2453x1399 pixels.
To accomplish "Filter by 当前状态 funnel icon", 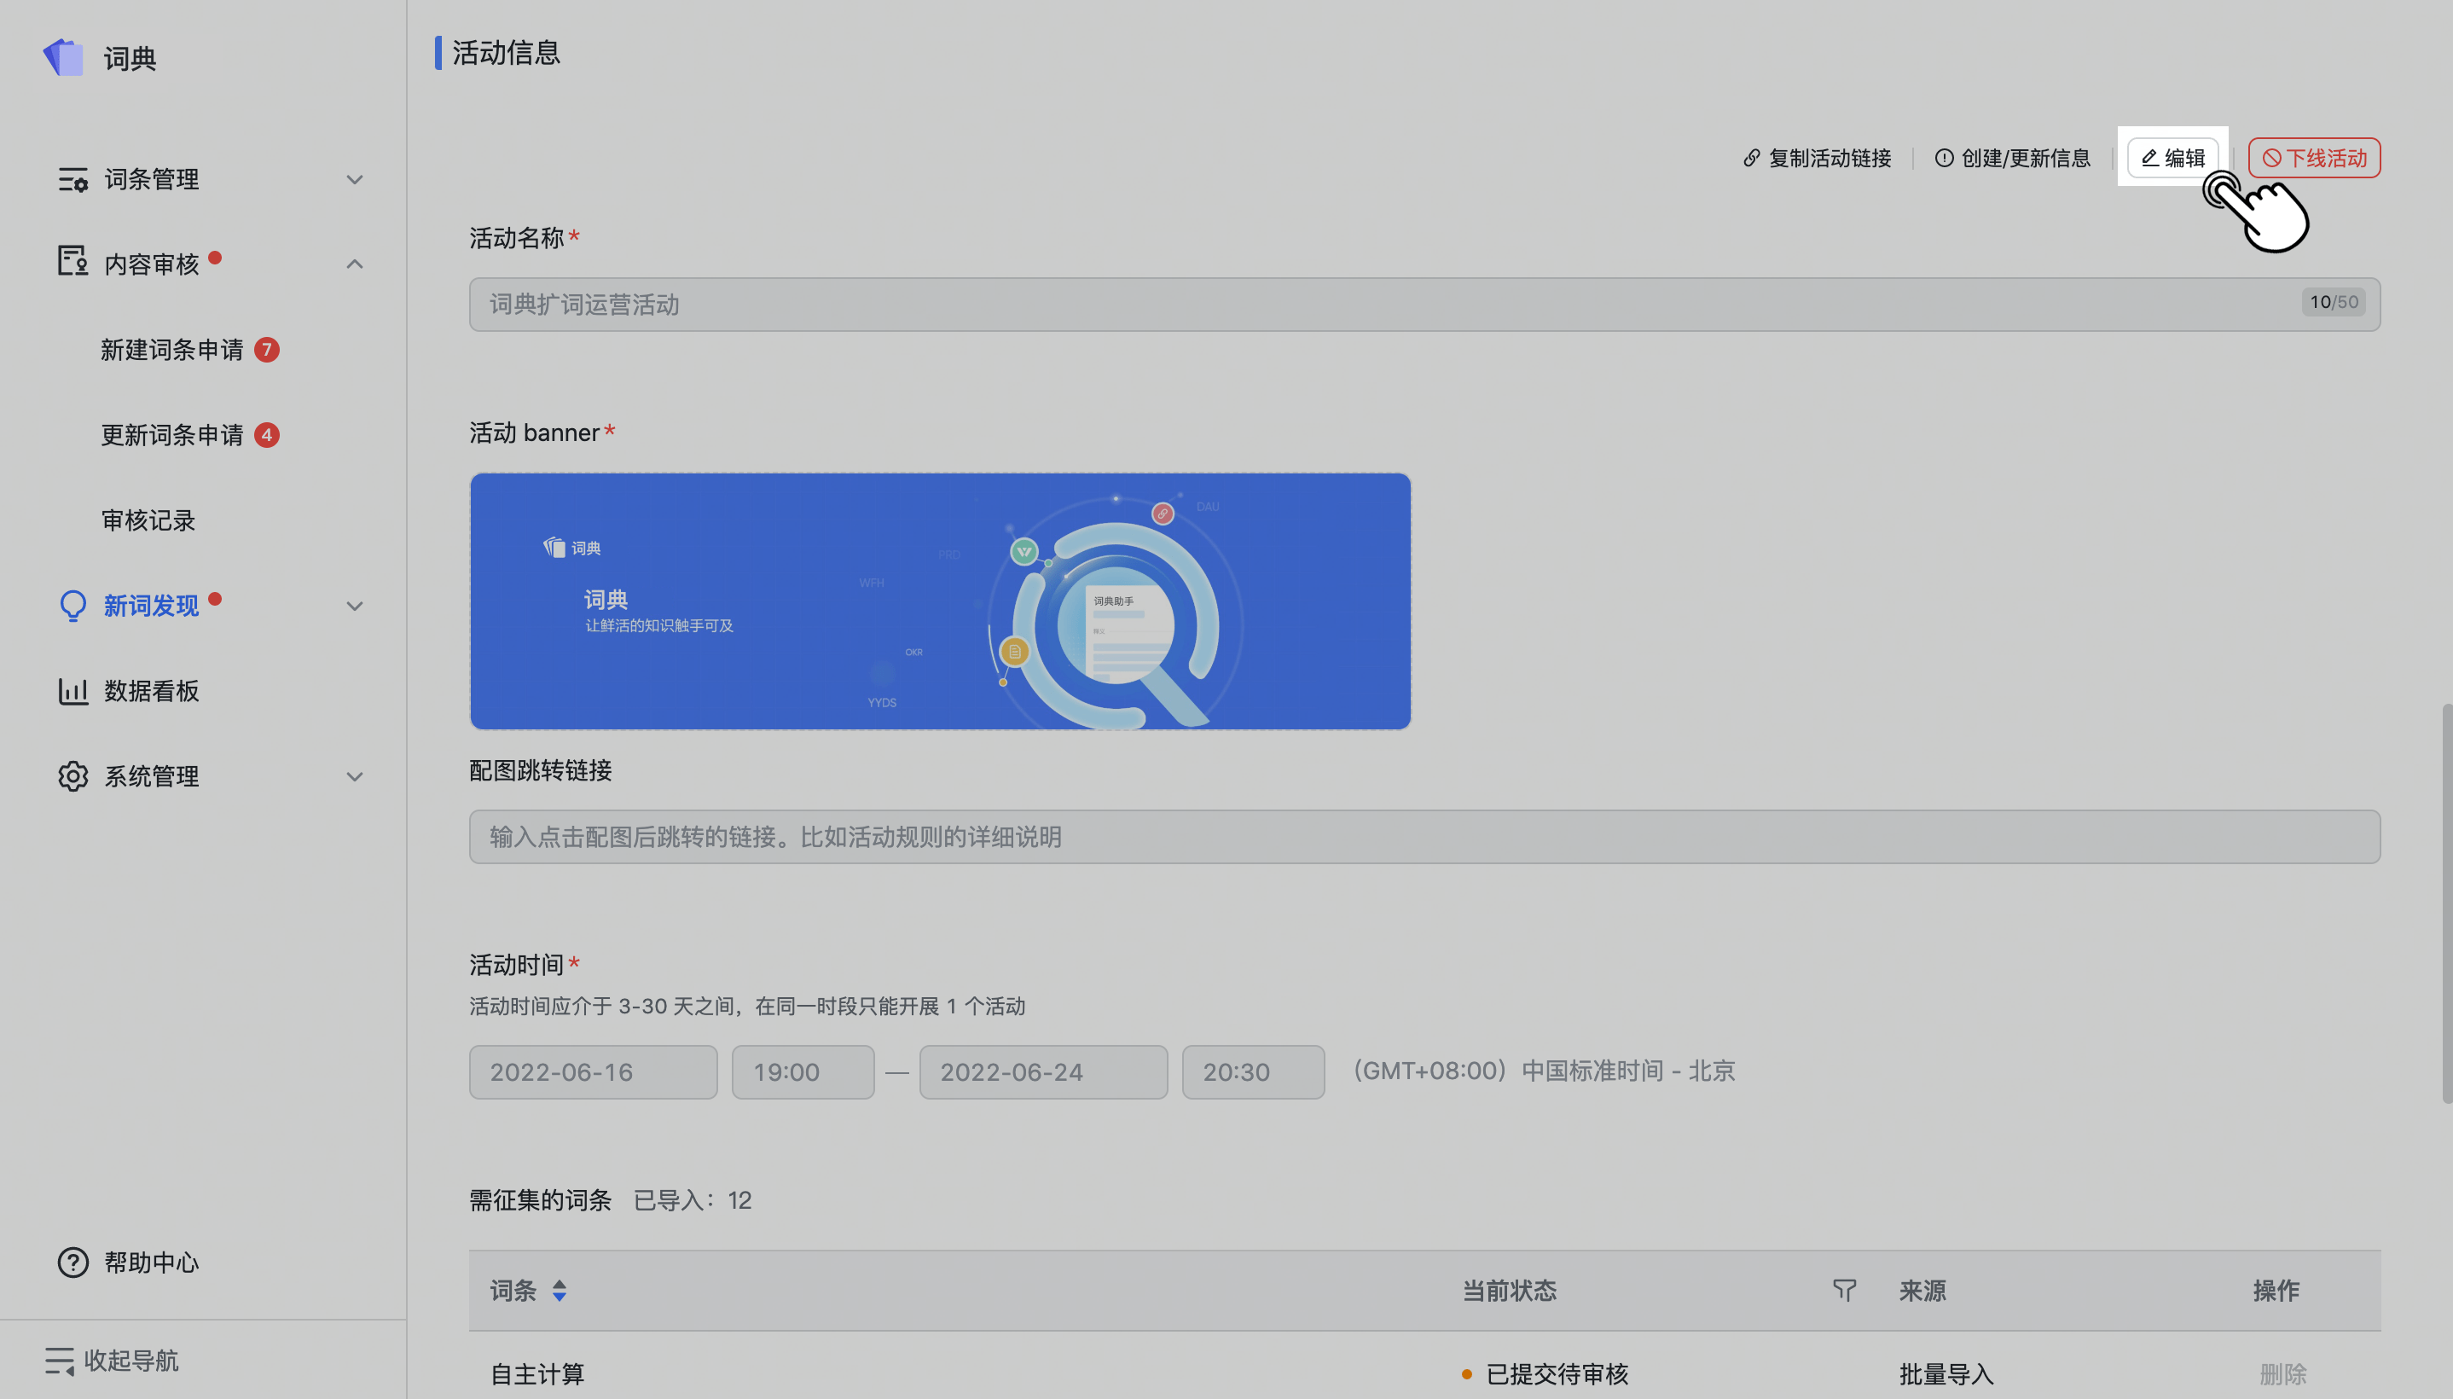I will 1844,1291.
